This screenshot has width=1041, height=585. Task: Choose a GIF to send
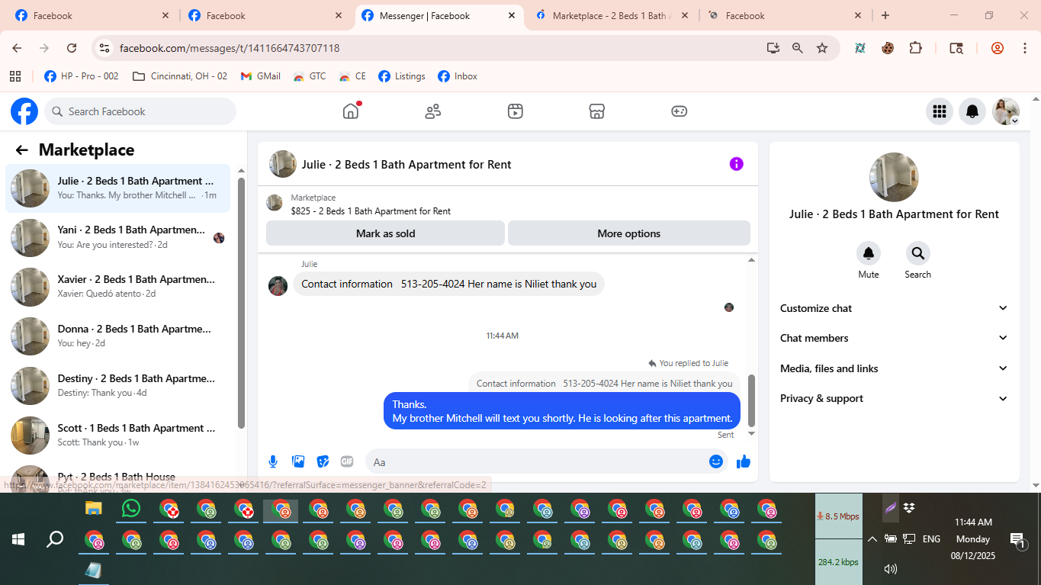(347, 461)
